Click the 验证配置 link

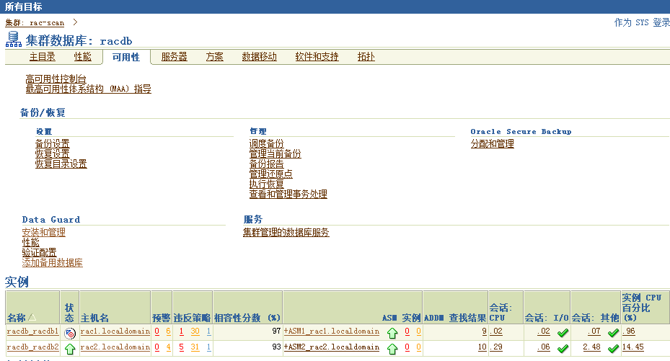(40, 253)
